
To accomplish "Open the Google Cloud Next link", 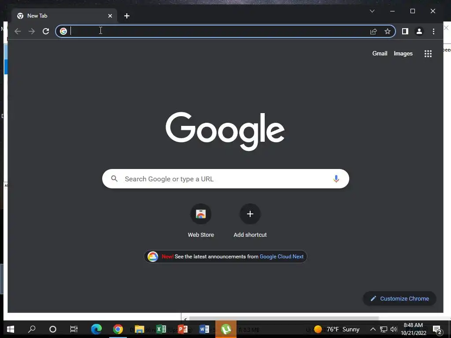I will click(281, 257).
